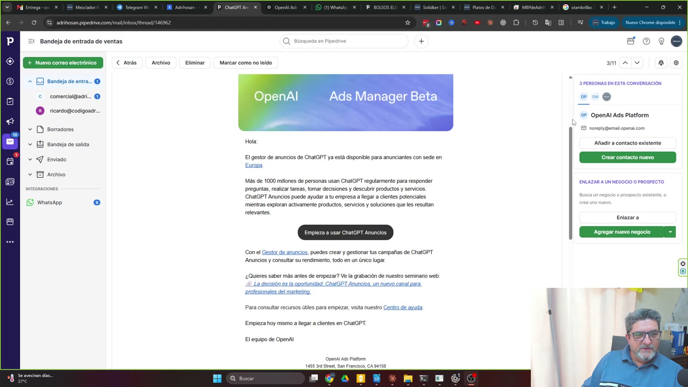Expand the Borradores folder
Viewport: 688px width, 387px height.
click(30, 129)
